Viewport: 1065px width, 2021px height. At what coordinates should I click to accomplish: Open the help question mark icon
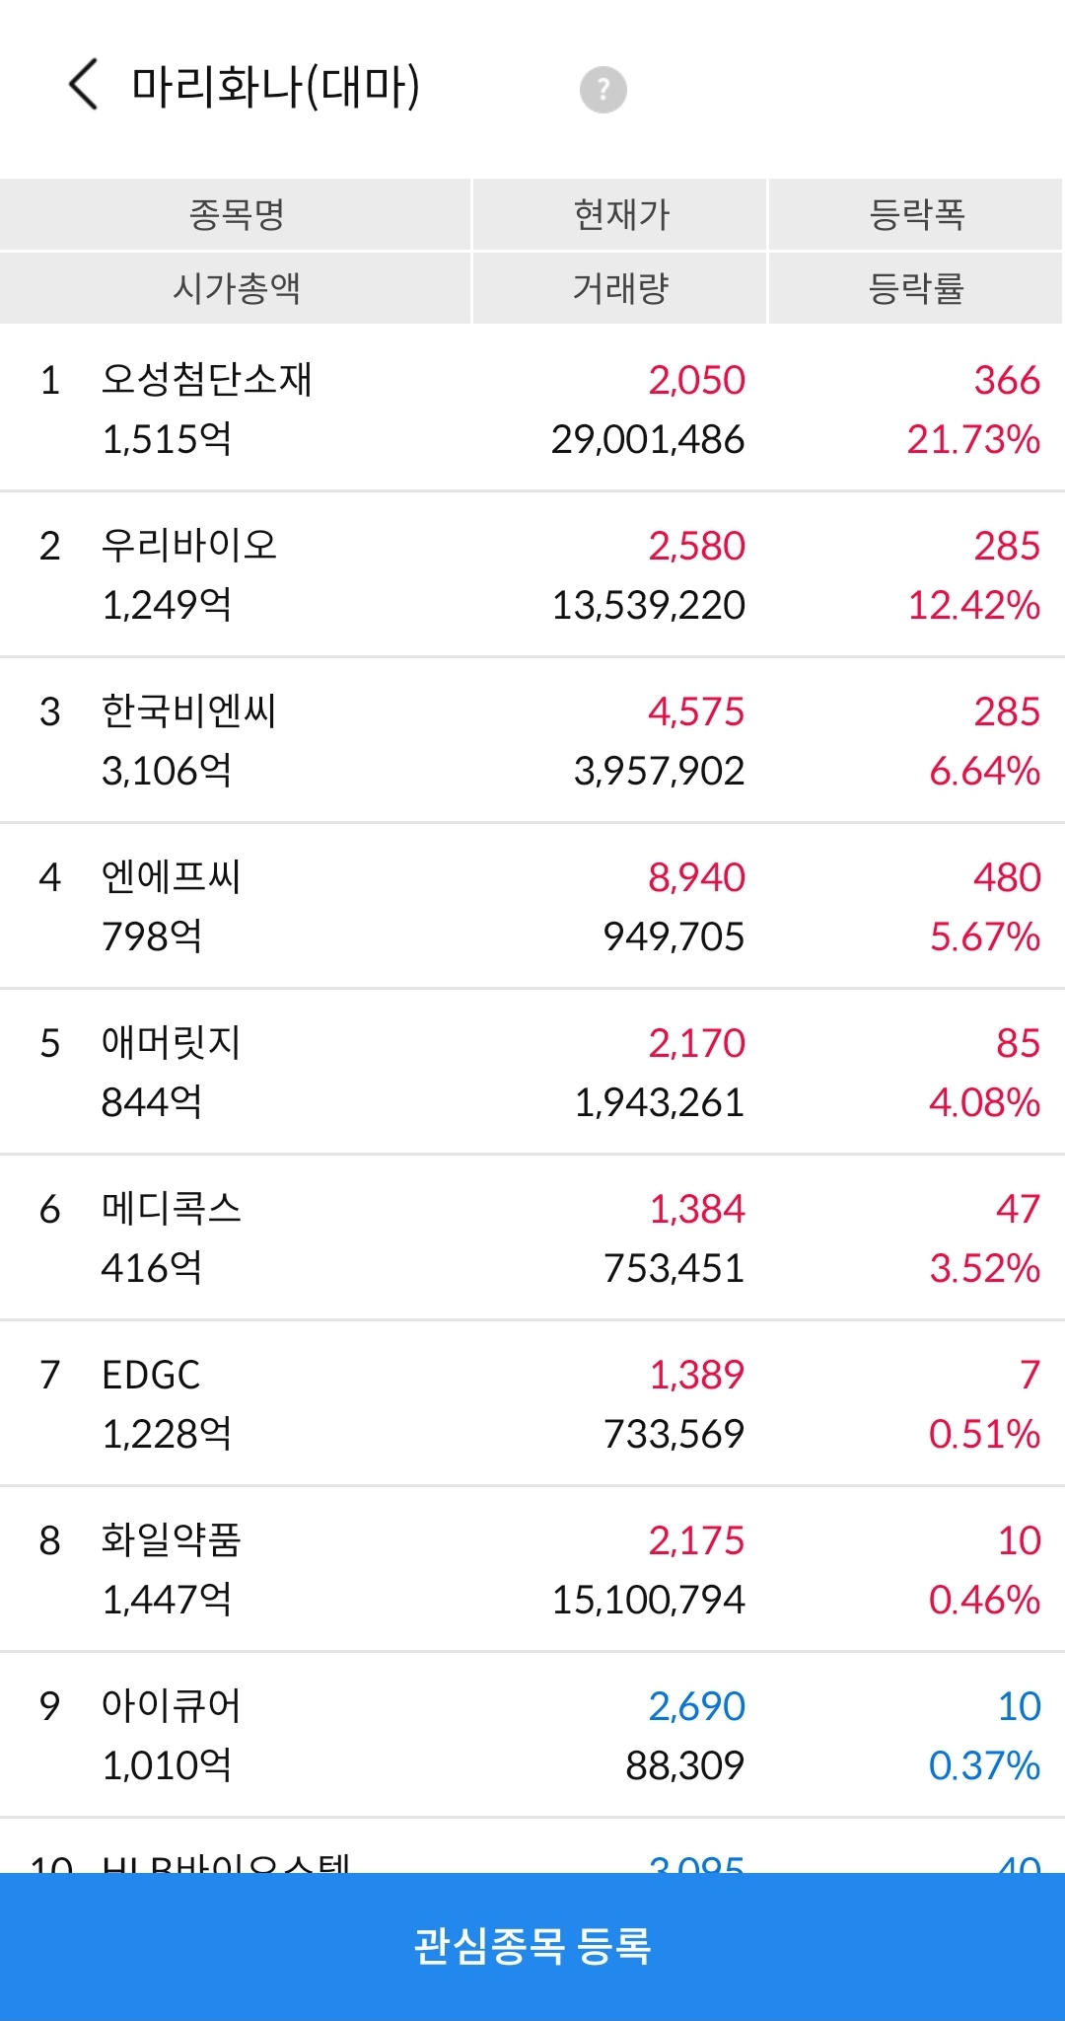pos(603,90)
